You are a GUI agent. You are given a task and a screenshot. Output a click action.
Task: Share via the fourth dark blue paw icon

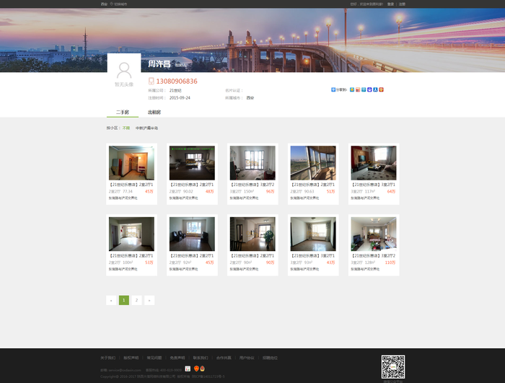pyautogui.click(x=369, y=89)
